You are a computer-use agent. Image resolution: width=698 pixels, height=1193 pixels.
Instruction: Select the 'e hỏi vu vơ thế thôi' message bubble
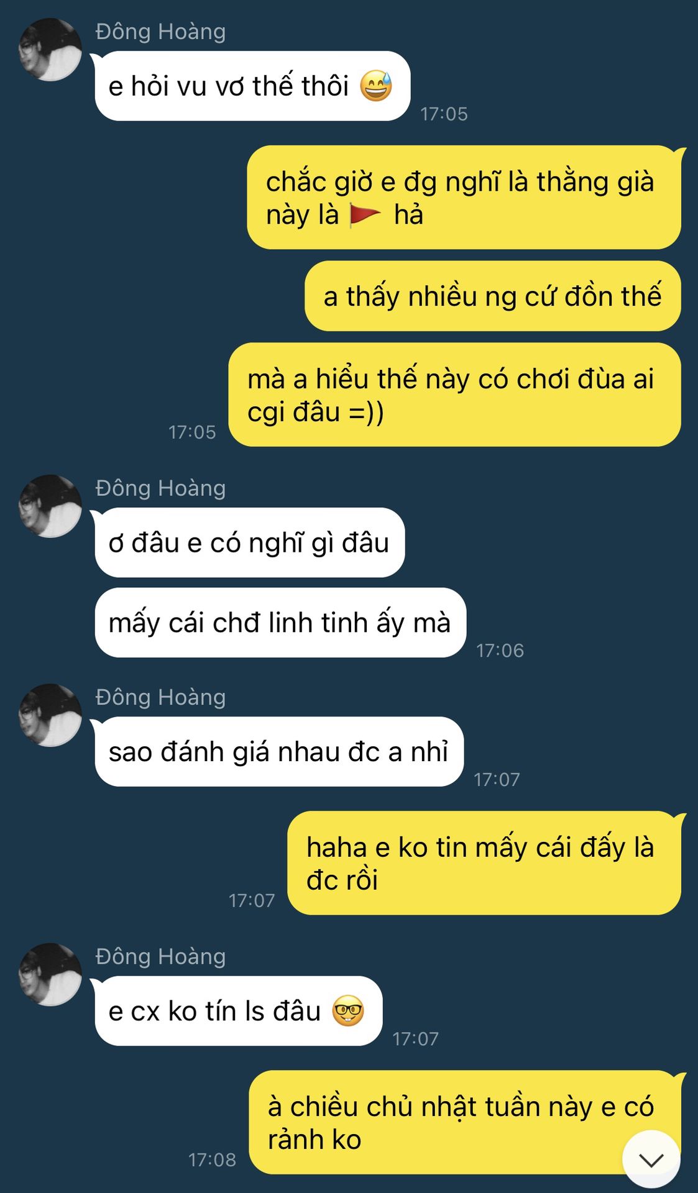click(x=252, y=86)
